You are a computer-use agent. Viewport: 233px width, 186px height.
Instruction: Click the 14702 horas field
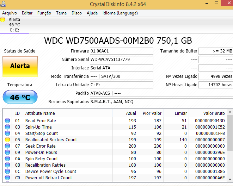(x=216, y=85)
